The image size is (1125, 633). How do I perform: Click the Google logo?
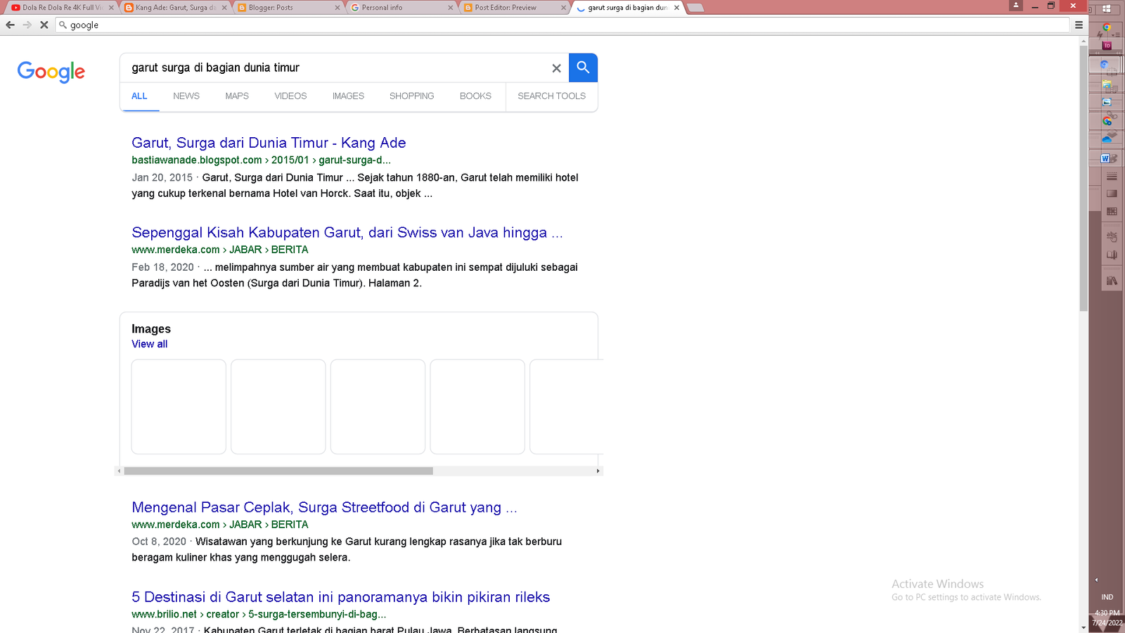pos(51,71)
